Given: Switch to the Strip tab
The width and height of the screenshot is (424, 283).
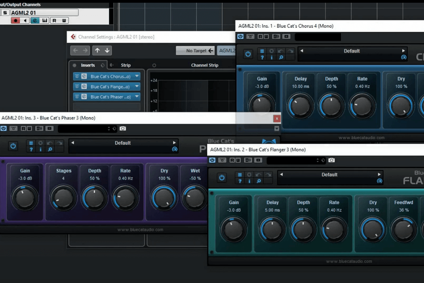Looking at the screenshot, I should [125, 65].
